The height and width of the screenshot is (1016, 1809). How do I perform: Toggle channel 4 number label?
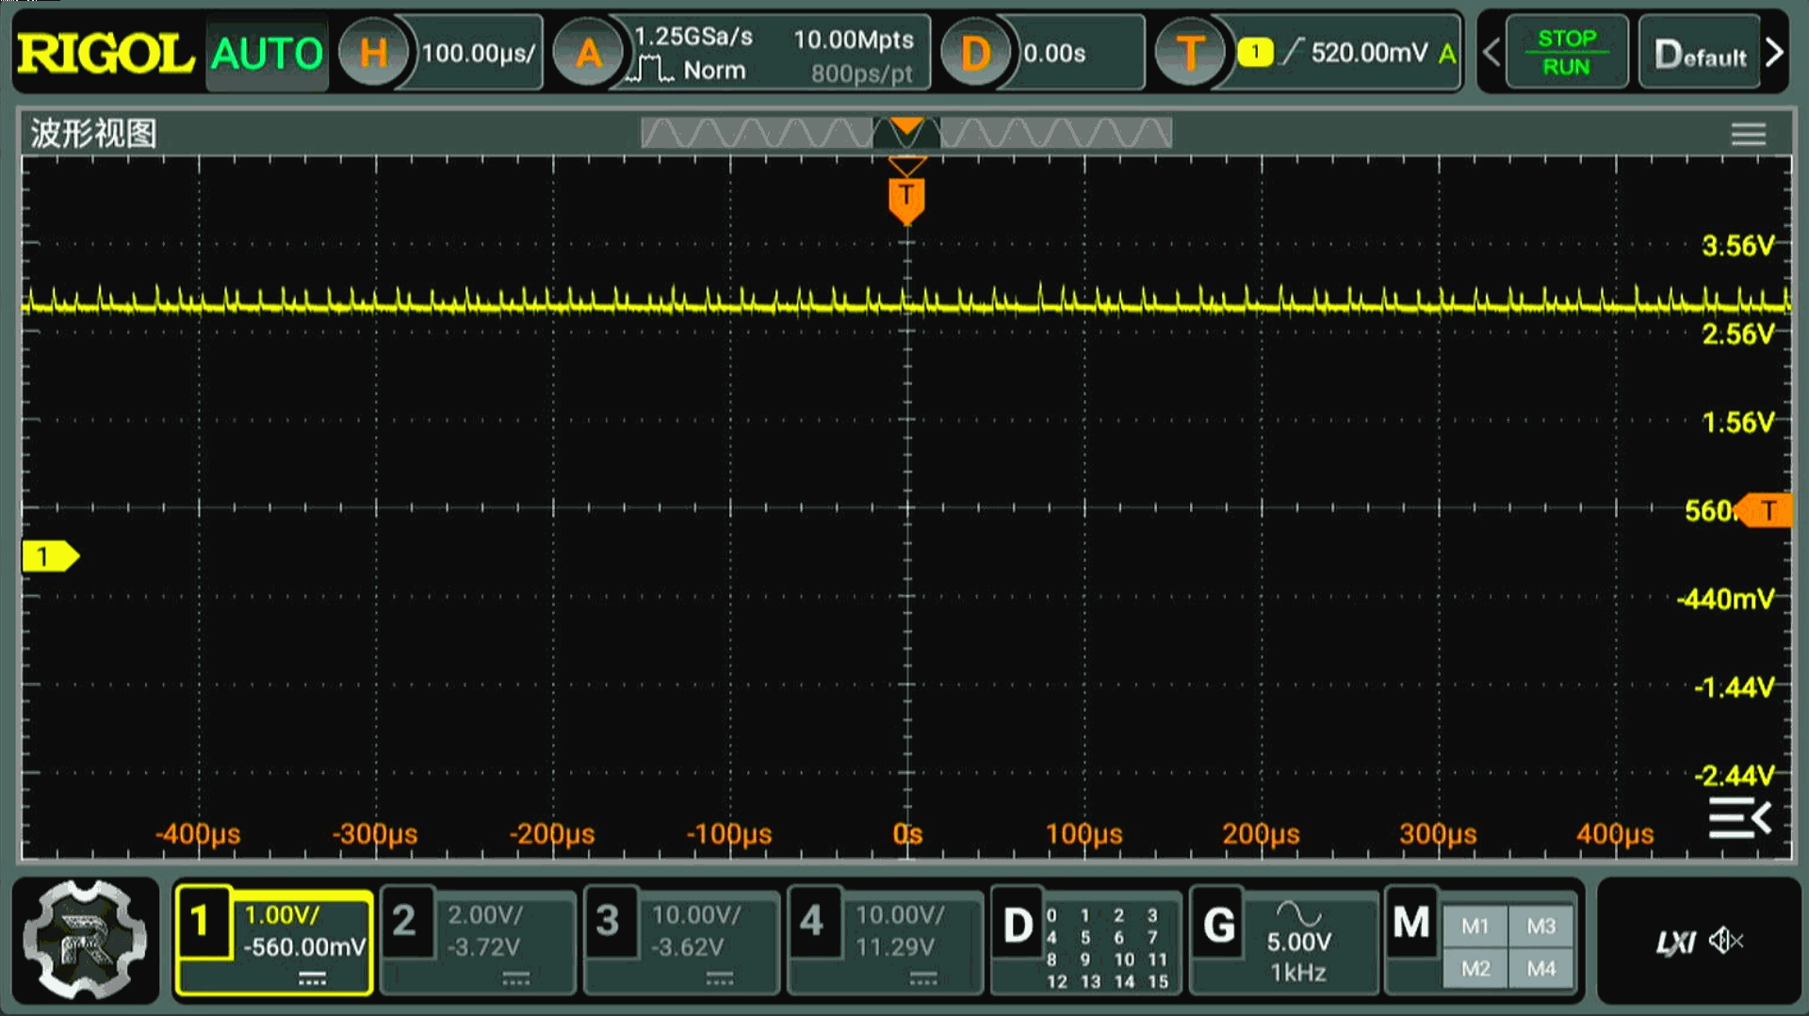tap(812, 922)
